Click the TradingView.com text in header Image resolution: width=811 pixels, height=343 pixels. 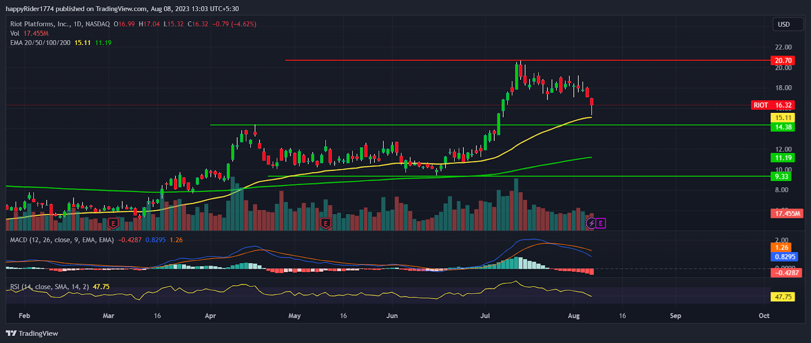point(121,9)
